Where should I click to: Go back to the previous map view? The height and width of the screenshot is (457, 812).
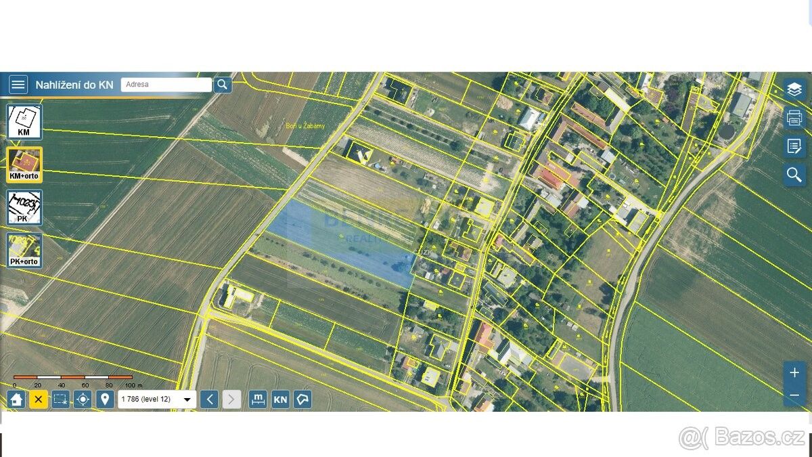[x=210, y=399]
